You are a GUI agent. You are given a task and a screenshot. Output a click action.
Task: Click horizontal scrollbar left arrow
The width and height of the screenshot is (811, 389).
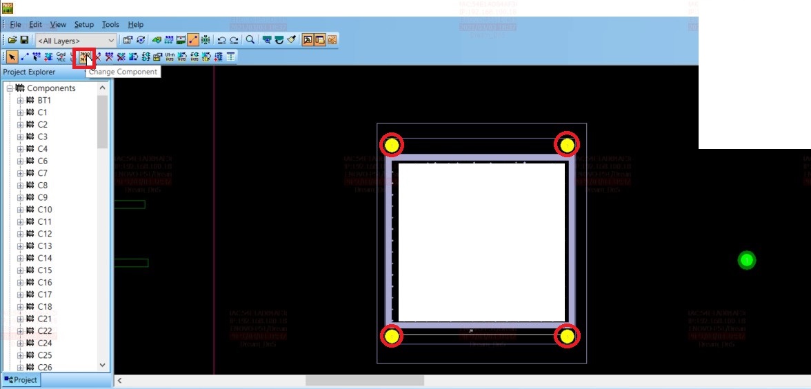(119, 381)
